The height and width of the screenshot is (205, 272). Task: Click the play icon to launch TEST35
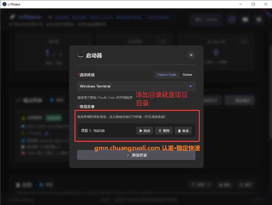click(x=141, y=131)
